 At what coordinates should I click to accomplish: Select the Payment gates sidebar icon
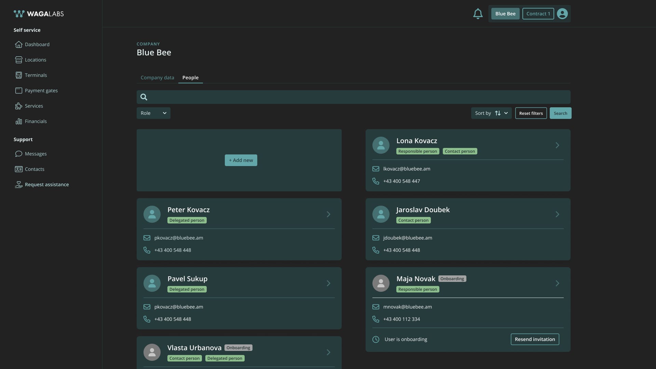click(18, 91)
